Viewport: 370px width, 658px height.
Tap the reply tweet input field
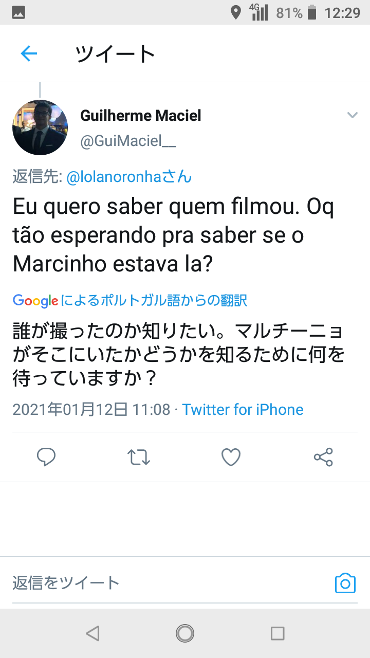coord(164,583)
